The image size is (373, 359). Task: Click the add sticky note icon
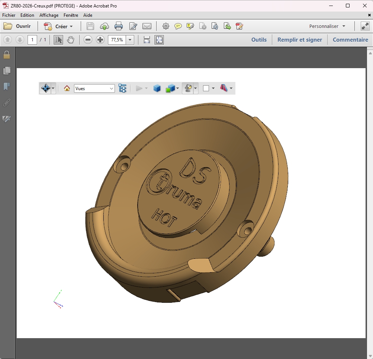pos(178,26)
